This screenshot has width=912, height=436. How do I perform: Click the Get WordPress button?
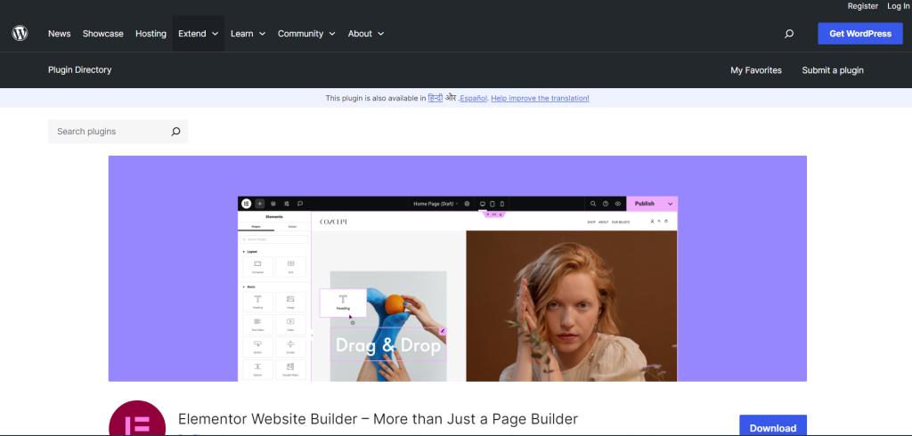(x=860, y=34)
